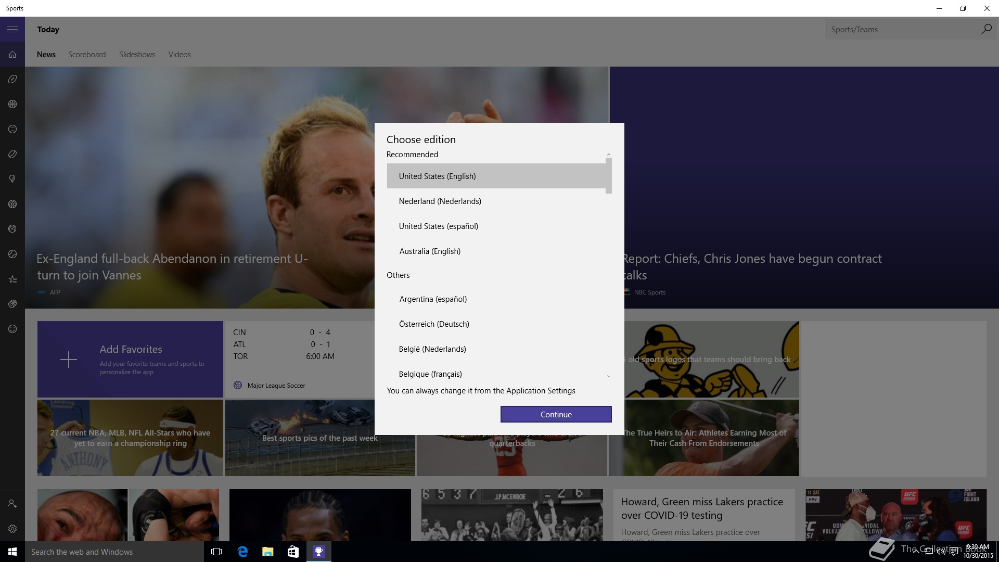Open the Settings gear in the sidebar
This screenshot has height=562, width=999.
pos(12,529)
